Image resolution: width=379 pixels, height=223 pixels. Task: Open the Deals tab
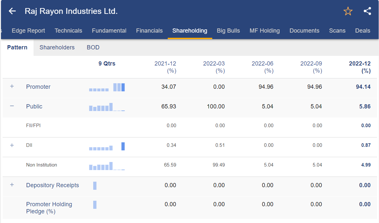(x=363, y=31)
